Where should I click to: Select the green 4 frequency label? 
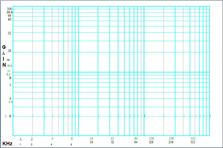tap(52, 139)
